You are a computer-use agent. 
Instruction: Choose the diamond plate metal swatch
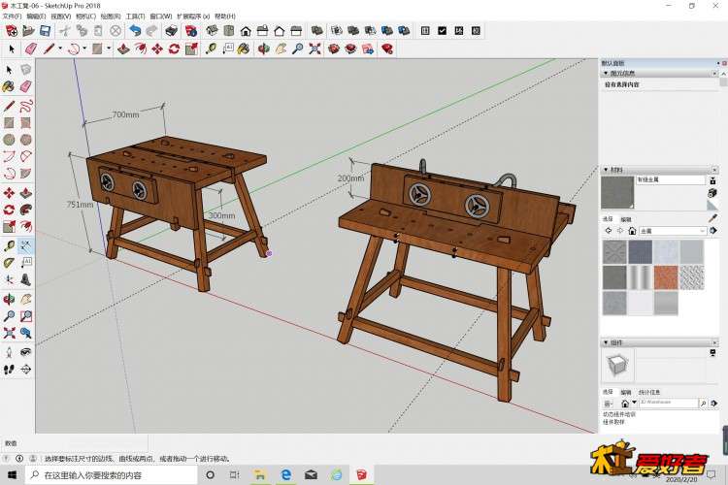click(691, 277)
